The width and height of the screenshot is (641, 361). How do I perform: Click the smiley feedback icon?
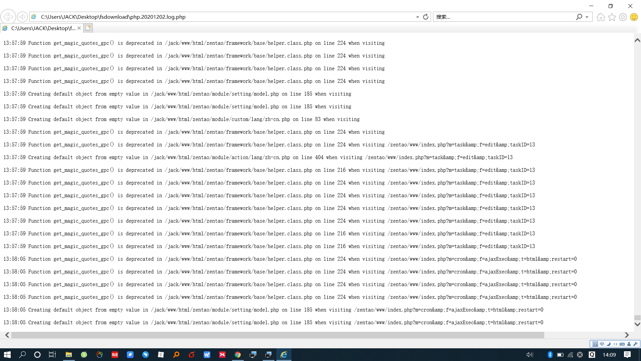coord(634,17)
